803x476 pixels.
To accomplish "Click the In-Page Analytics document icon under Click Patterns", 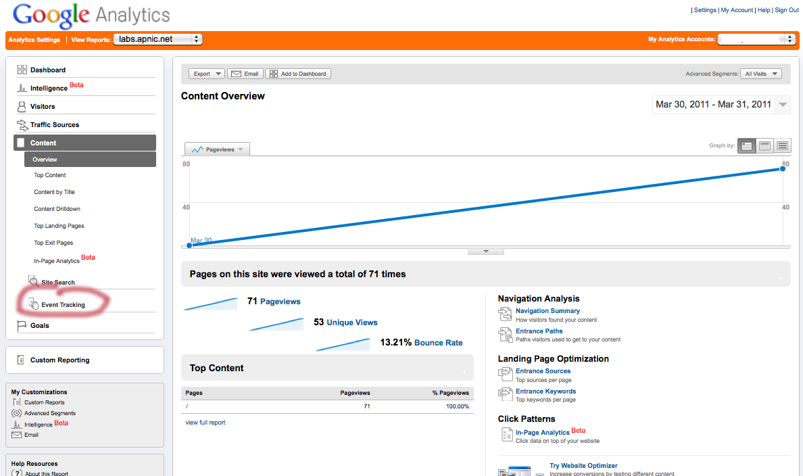I will coord(507,435).
